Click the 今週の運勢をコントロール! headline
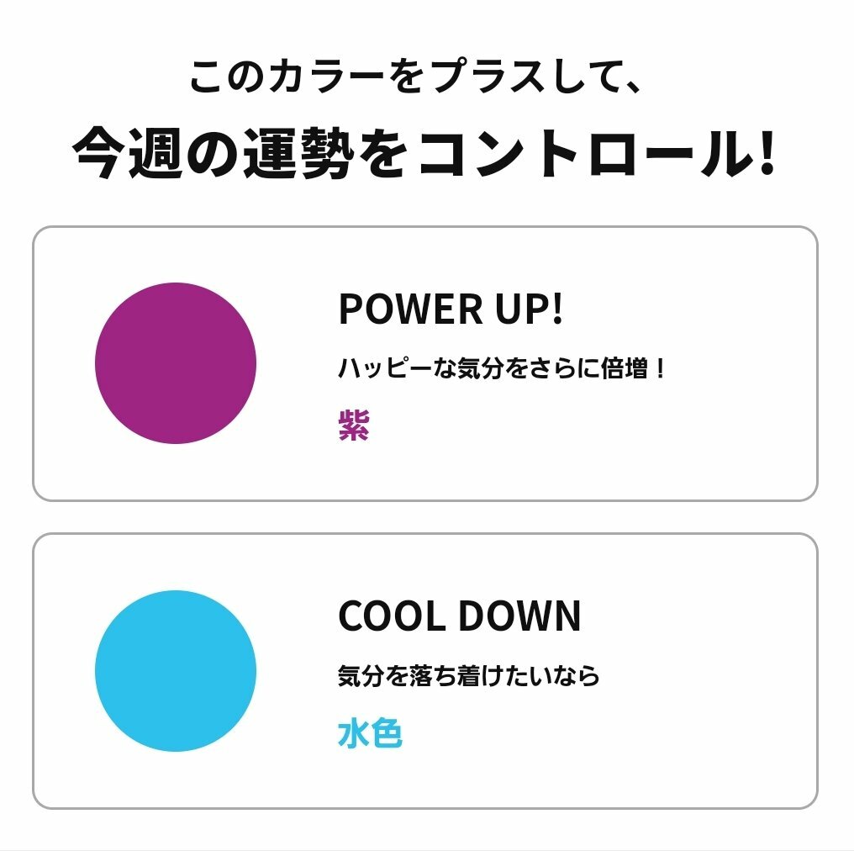 tap(423, 154)
